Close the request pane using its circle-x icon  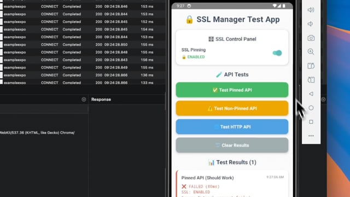pos(84,100)
